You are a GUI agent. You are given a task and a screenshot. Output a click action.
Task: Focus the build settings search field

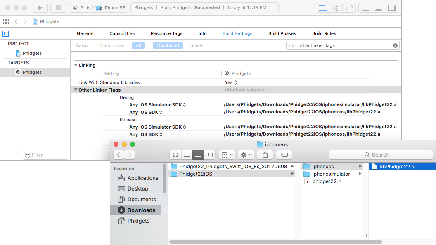(x=343, y=45)
